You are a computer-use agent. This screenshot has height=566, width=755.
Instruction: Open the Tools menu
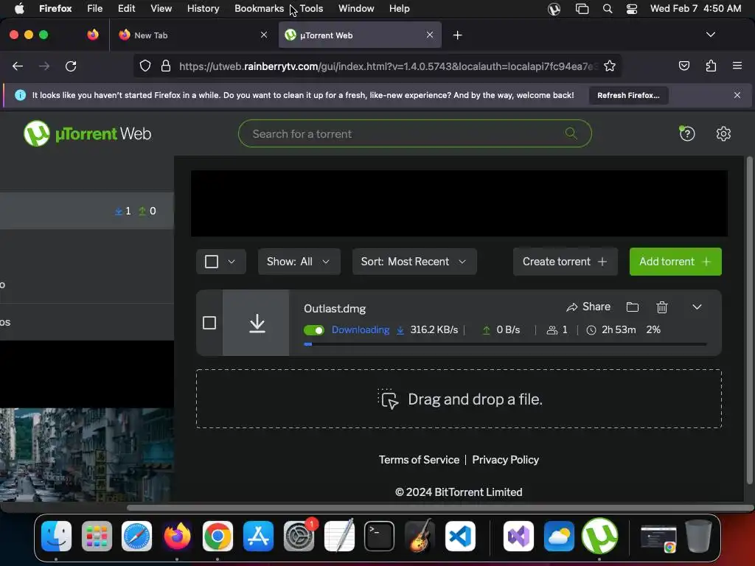(311, 9)
